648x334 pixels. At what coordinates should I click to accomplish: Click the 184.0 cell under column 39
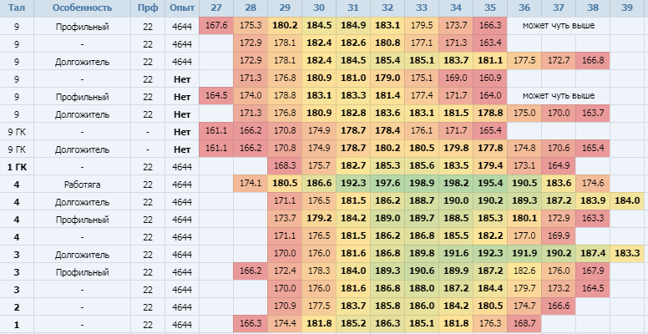(x=627, y=202)
